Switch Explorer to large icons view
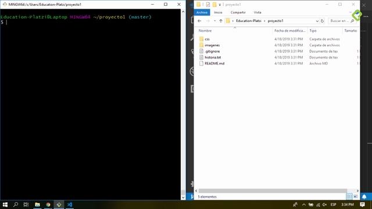Screen dimensions: 372x209 355,196
